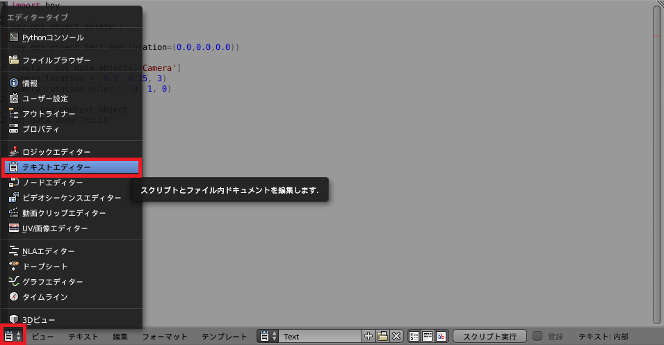The image size is (664, 345).
Task: Unlink text block with X icon
Action: click(x=396, y=337)
